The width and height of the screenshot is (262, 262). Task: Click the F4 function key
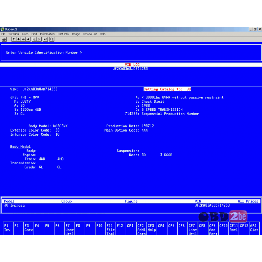(39, 228)
